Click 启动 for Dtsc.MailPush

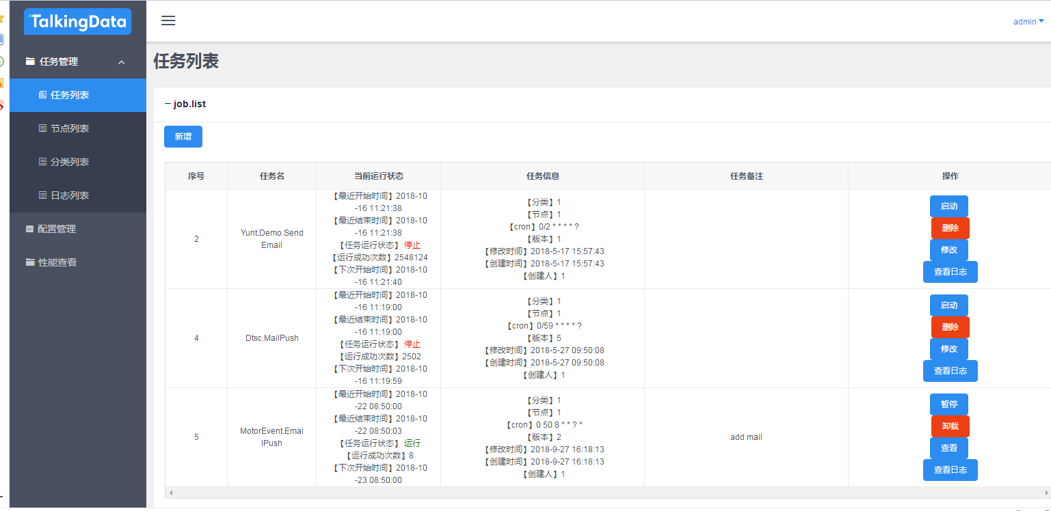pyautogui.click(x=949, y=305)
